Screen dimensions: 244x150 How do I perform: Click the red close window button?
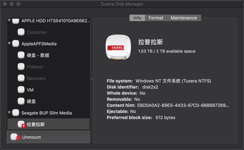pos(5,4)
